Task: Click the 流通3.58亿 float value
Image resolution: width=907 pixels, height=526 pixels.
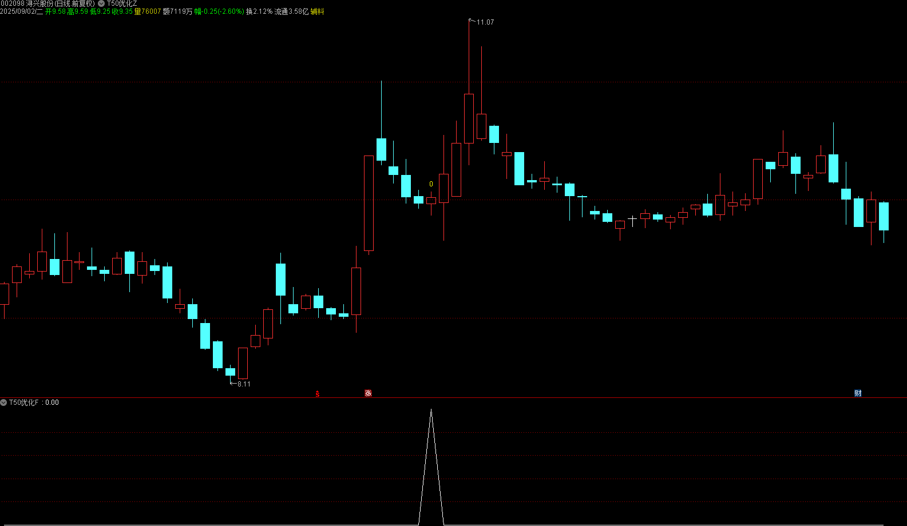Action: [291, 11]
